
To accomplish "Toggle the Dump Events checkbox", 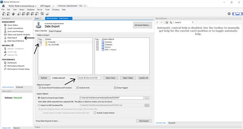I will point(77,88).
